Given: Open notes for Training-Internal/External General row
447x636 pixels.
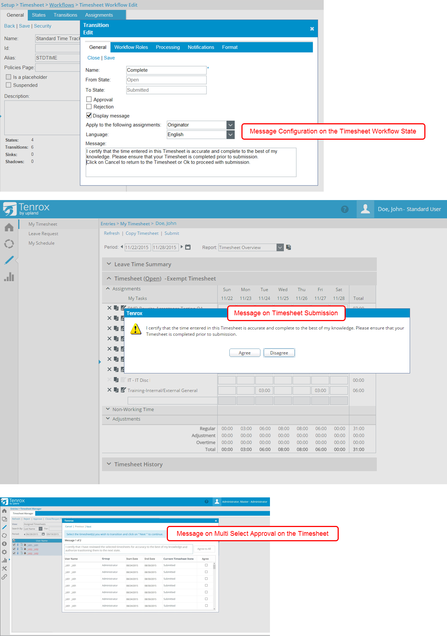Looking at the screenshot, I should coord(123,390).
